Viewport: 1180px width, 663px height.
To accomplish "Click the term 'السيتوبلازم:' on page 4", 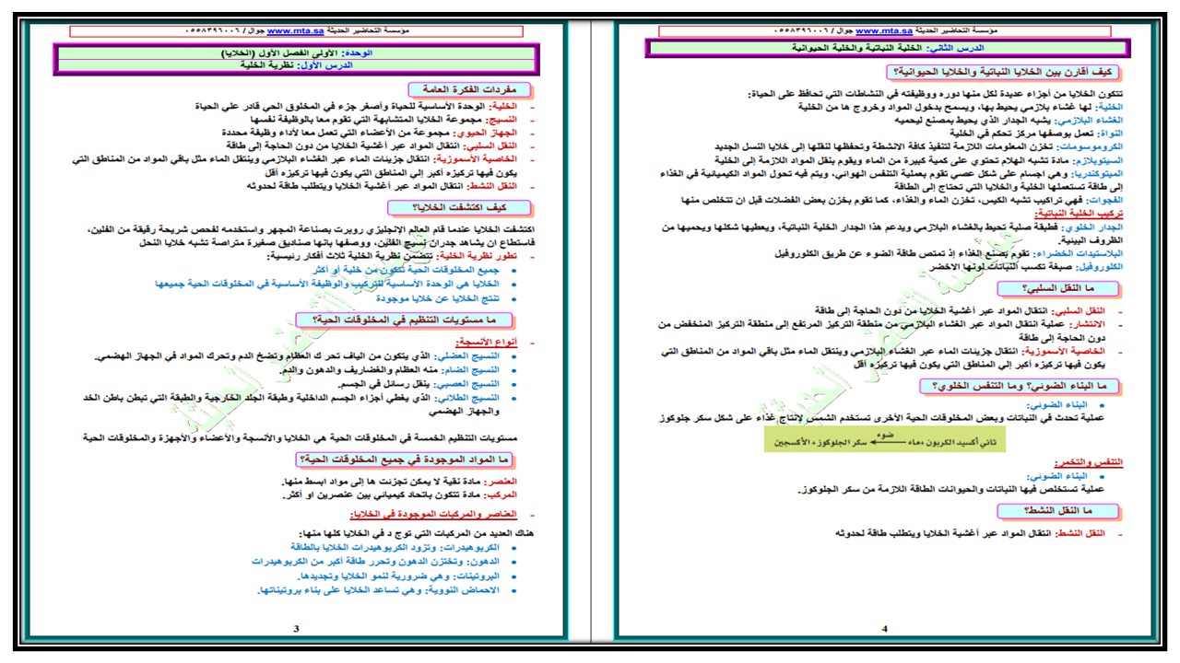I will (x=1097, y=159).
